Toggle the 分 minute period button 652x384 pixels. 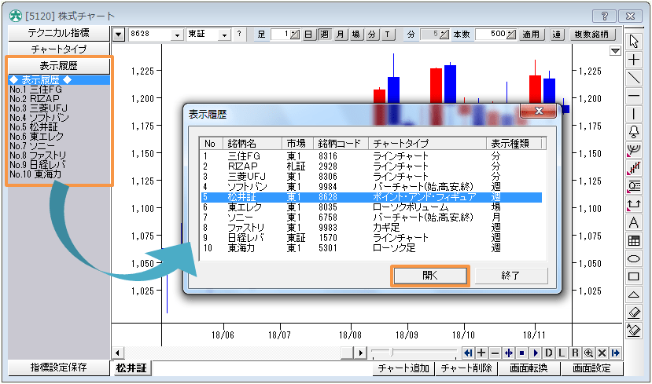pos(372,34)
